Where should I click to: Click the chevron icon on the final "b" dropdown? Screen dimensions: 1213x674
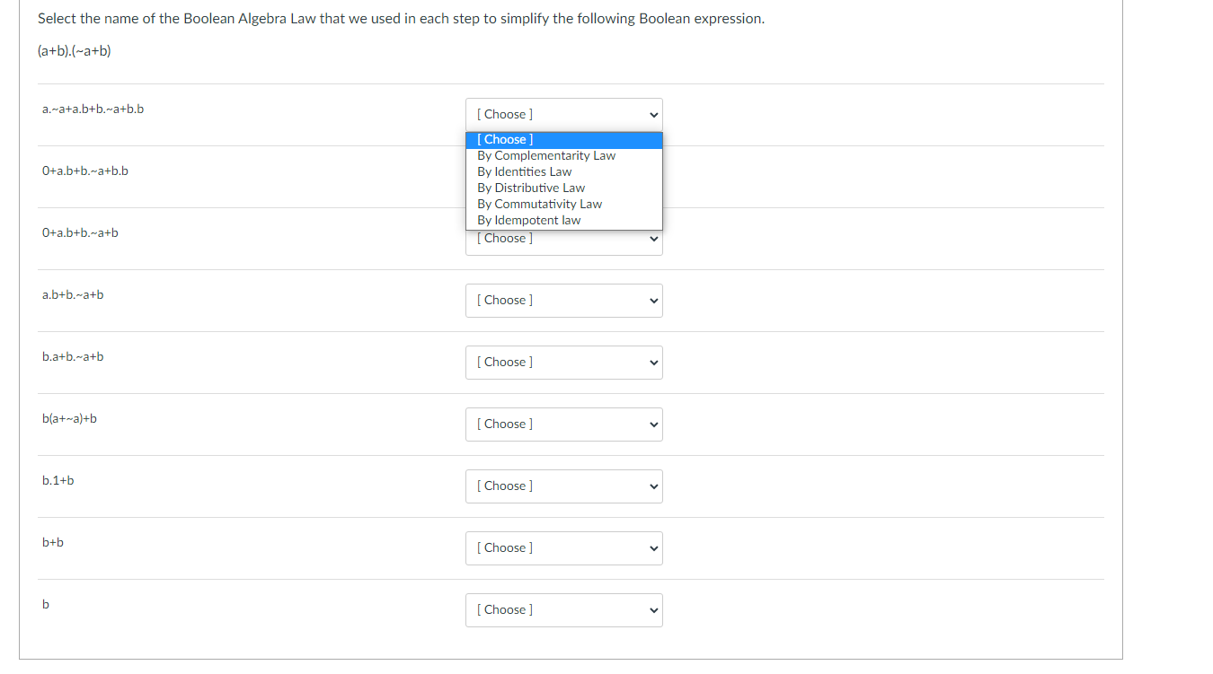point(654,609)
